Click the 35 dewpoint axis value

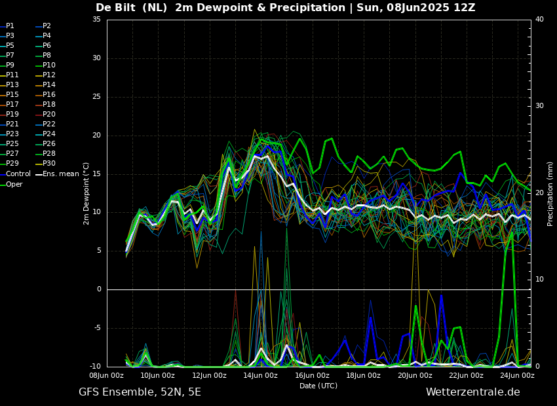click(96, 20)
